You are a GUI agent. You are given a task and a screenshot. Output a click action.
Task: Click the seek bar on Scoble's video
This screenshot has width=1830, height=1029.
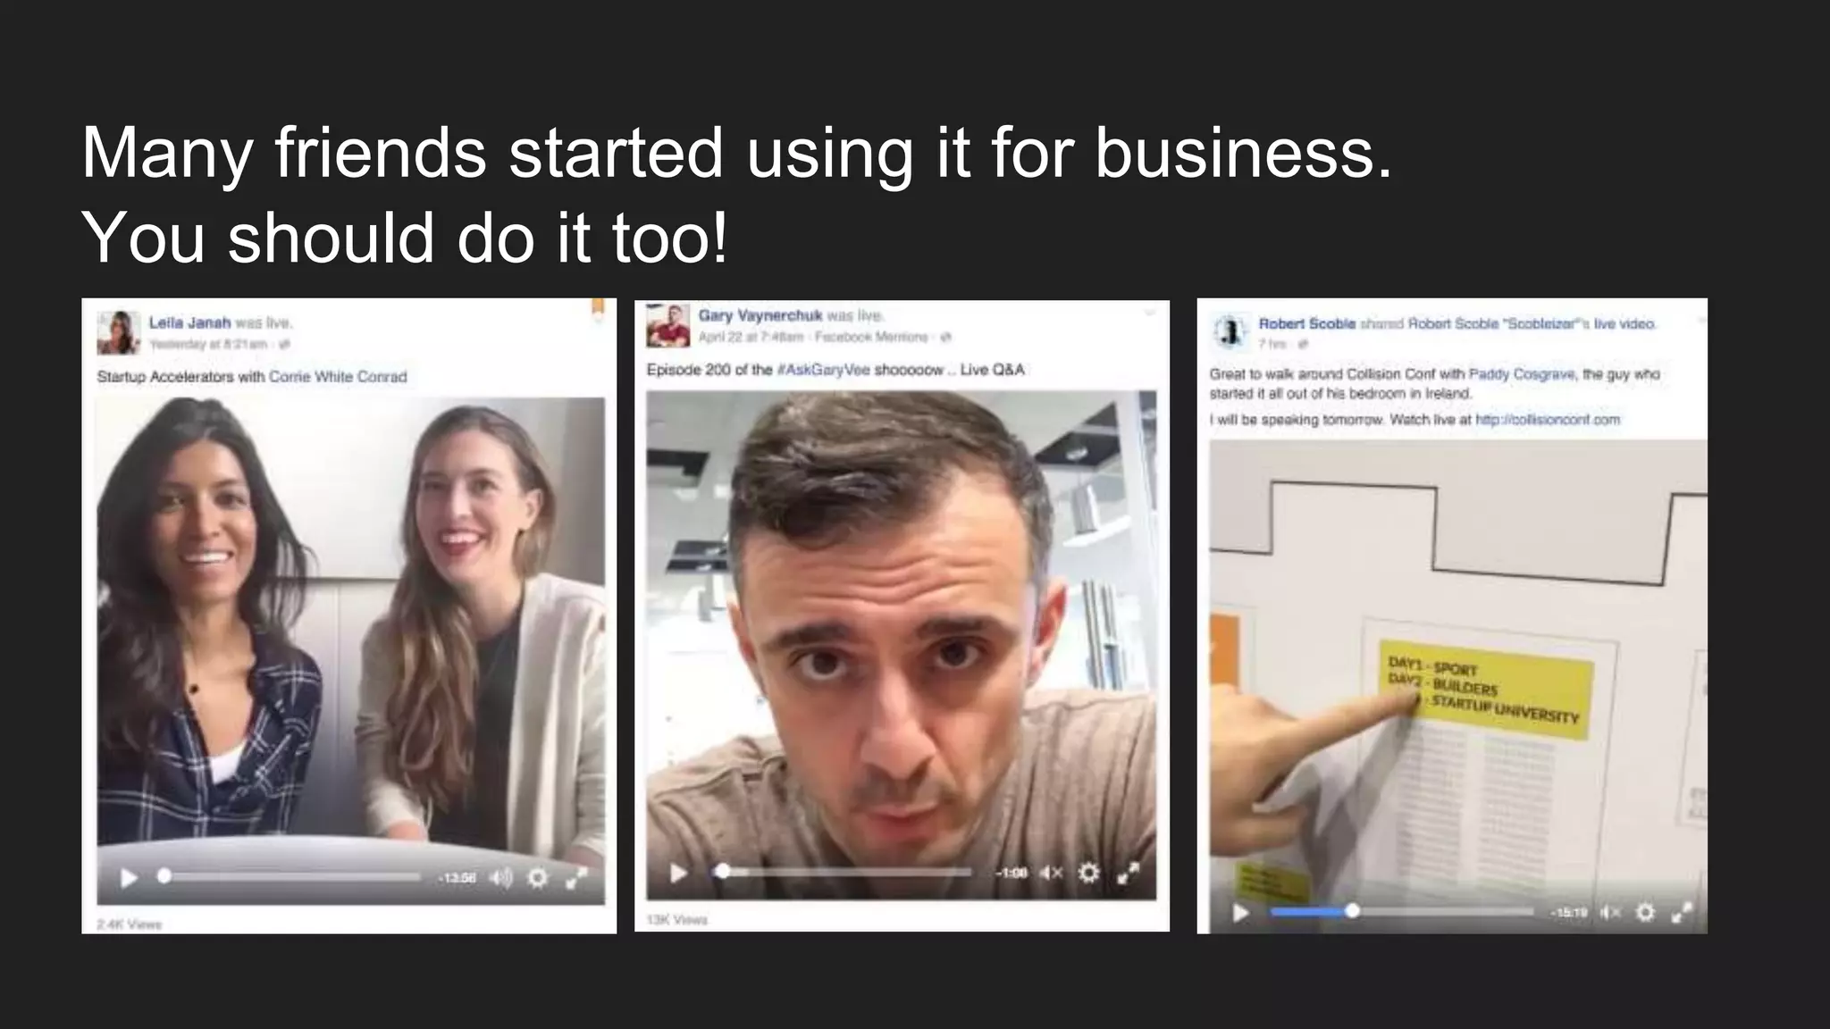(x=1402, y=911)
